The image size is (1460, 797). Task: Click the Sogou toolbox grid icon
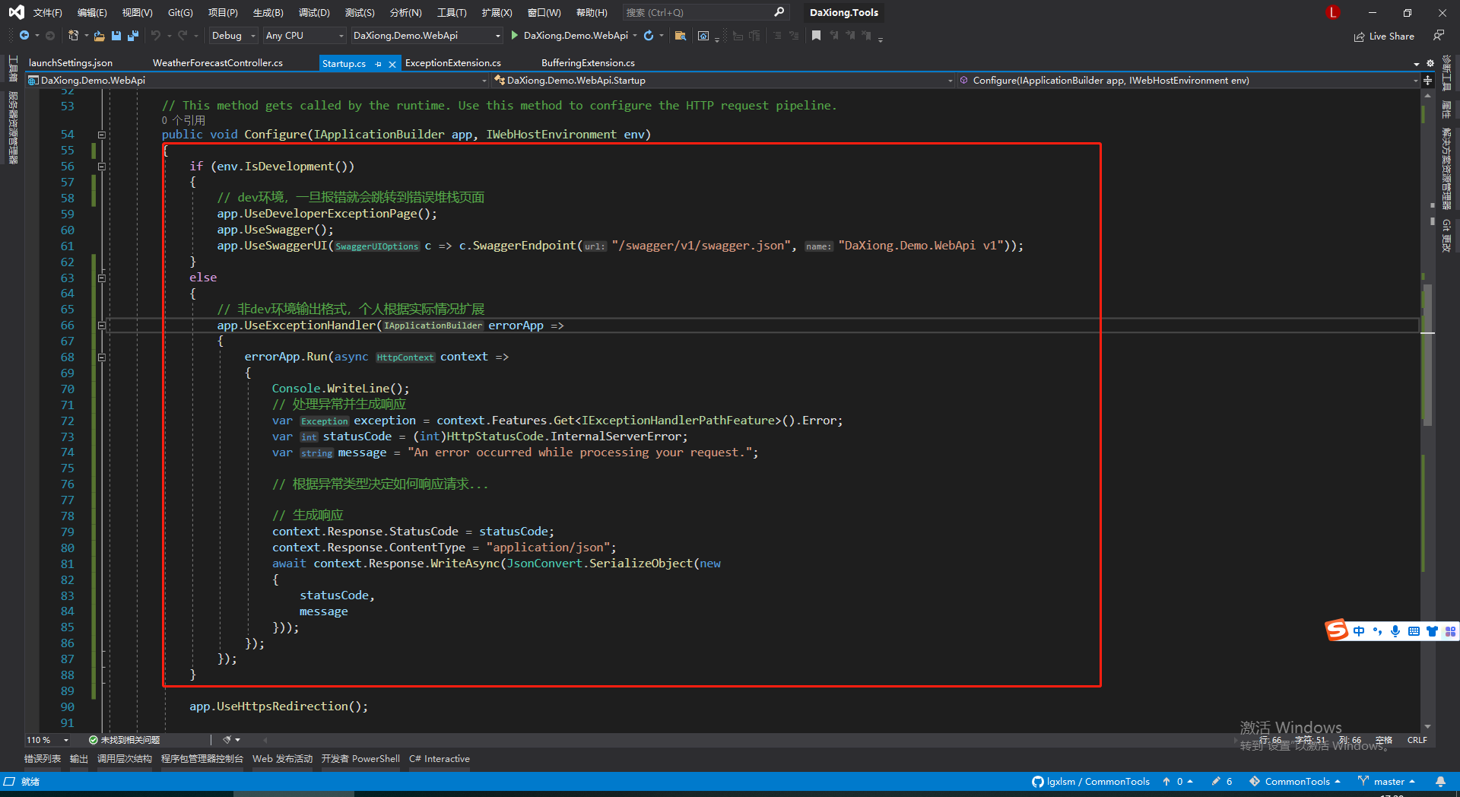(x=1450, y=631)
